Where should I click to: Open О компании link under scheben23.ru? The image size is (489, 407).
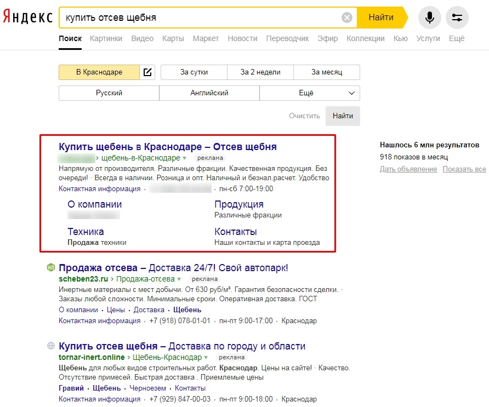[78, 309]
